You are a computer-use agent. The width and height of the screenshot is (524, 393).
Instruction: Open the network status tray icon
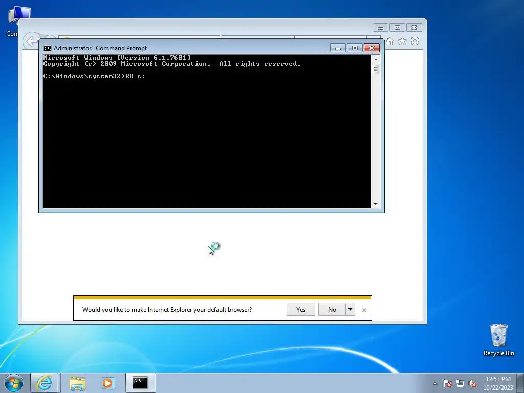(x=460, y=383)
